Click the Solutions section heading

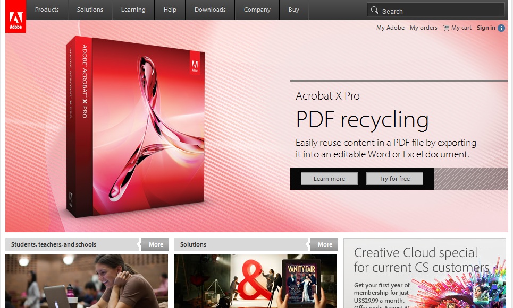[x=193, y=244]
